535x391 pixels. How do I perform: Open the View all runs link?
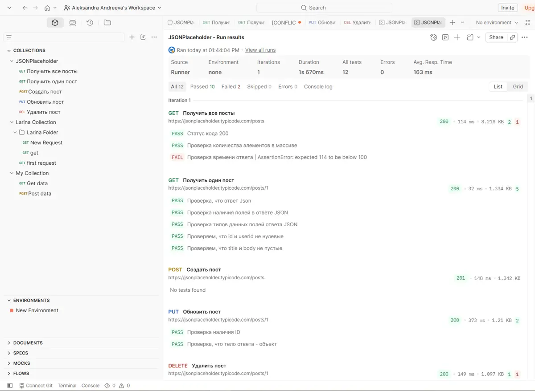click(x=260, y=50)
